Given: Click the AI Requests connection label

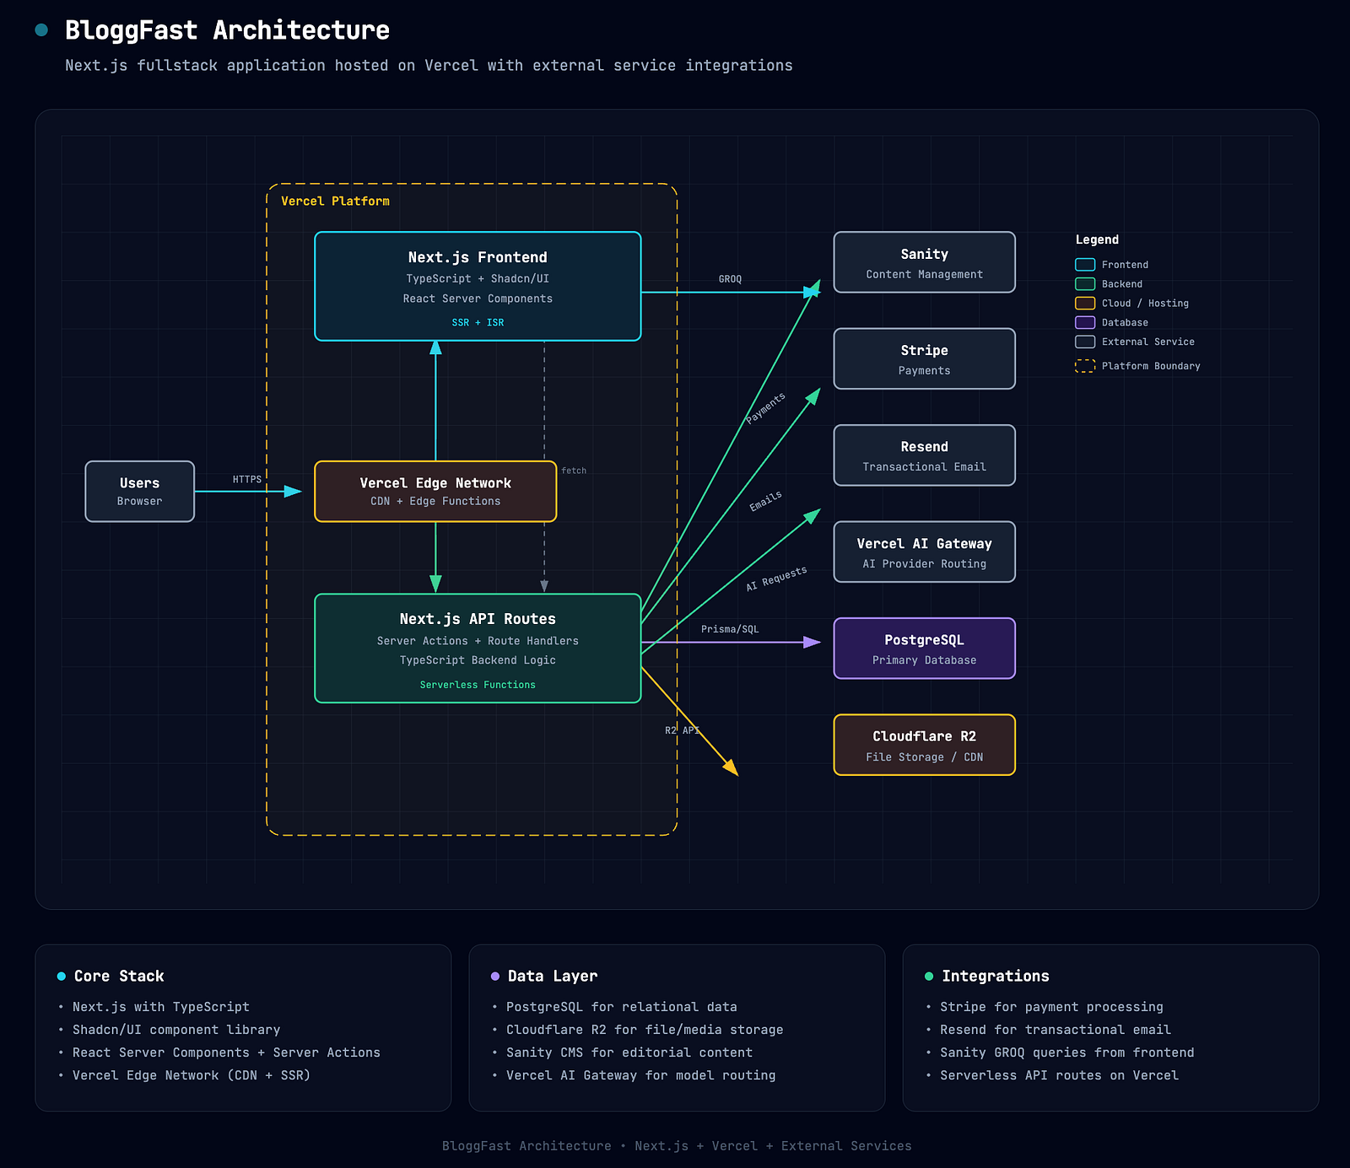Looking at the screenshot, I should tap(776, 579).
